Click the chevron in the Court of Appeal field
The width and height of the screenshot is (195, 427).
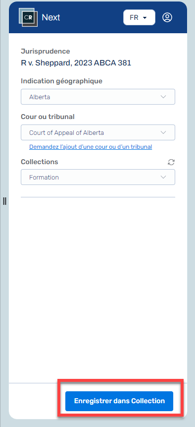[x=163, y=132]
